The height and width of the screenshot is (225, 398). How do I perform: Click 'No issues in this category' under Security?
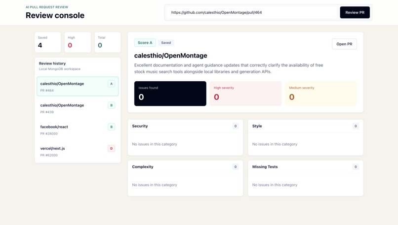(x=155, y=144)
